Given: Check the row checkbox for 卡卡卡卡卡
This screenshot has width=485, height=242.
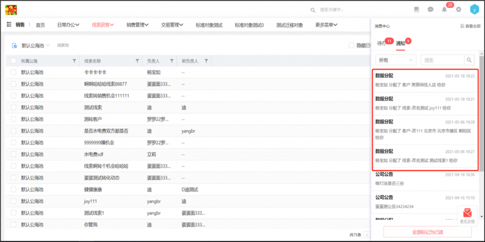Looking at the screenshot, I should 14,72.
